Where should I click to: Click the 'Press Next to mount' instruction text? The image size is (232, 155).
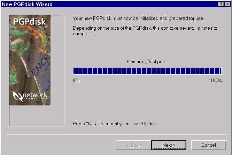[115, 124]
